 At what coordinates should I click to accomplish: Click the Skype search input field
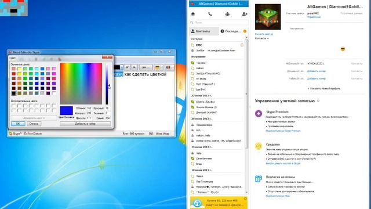point(219,23)
